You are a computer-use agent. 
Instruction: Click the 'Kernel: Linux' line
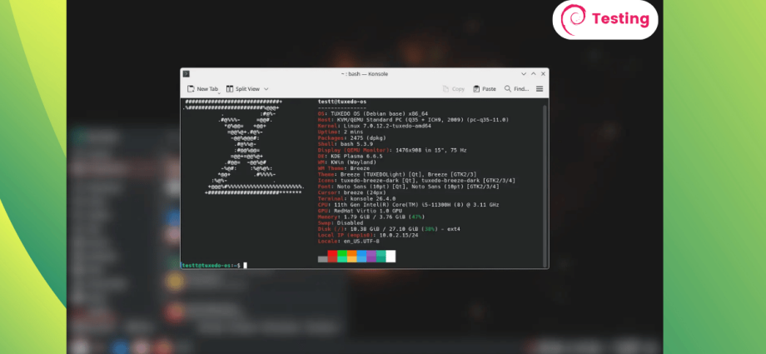pyautogui.click(x=374, y=126)
